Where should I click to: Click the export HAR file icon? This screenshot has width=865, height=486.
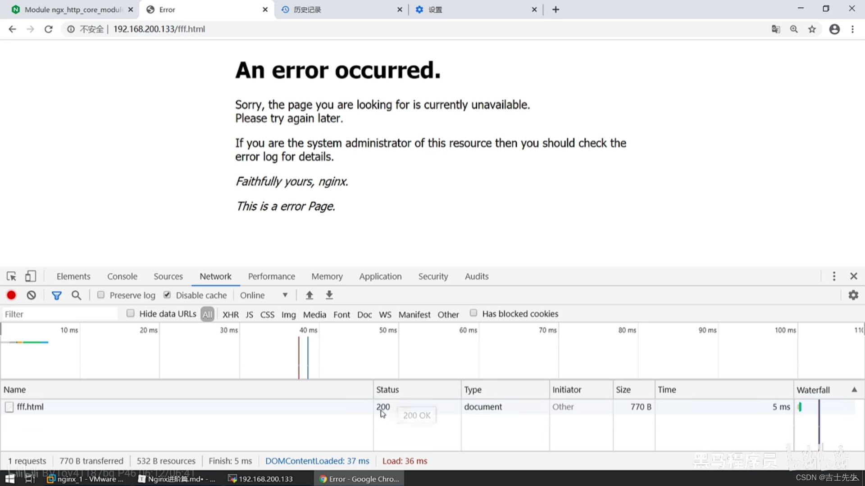(x=329, y=295)
